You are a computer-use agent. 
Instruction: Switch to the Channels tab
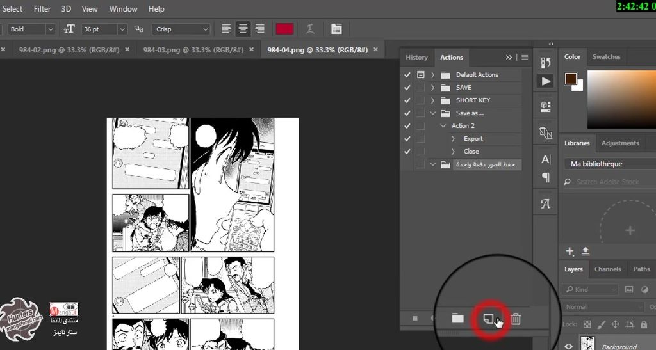607,269
